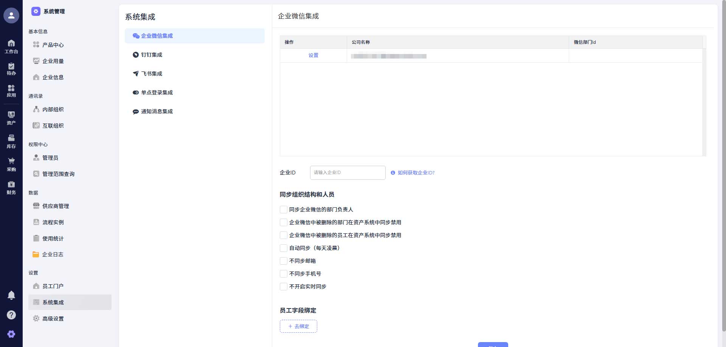Image resolution: width=726 pixels, height=347 pixels.
Task: Click the 互联组织 link icon
Action: pos(36,125)
